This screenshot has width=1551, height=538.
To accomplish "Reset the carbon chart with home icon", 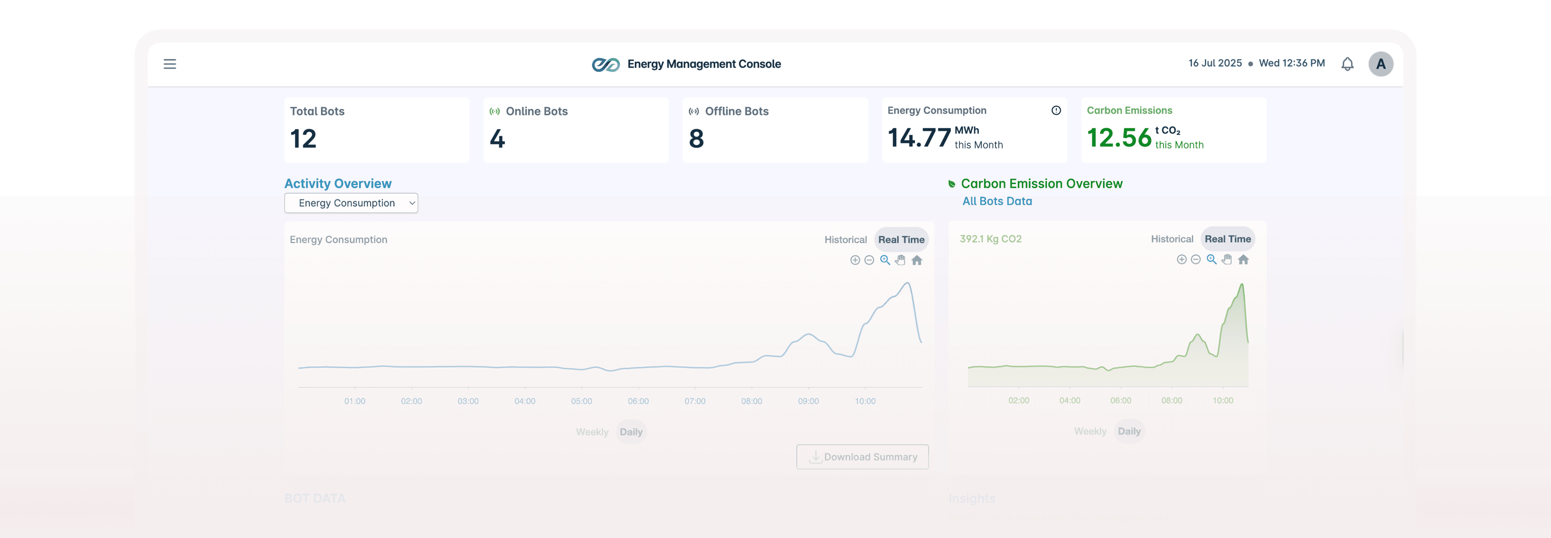I will [x=1243, y=259].
